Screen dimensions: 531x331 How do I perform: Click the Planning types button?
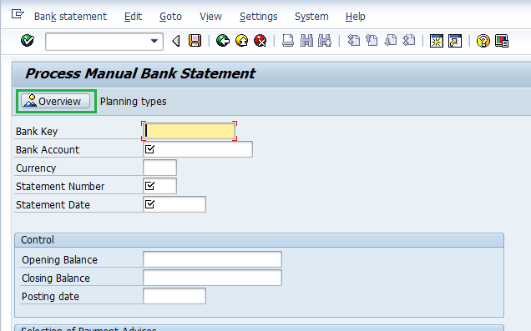tap(133, 102)
